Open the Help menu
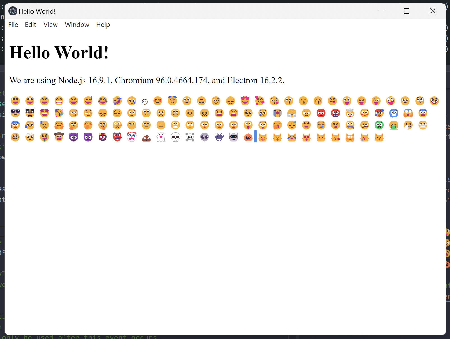 coord(103,25)
